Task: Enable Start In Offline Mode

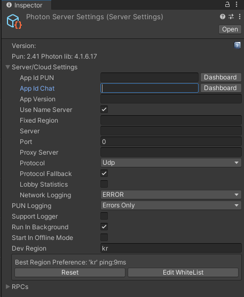Action: (104, 237)
